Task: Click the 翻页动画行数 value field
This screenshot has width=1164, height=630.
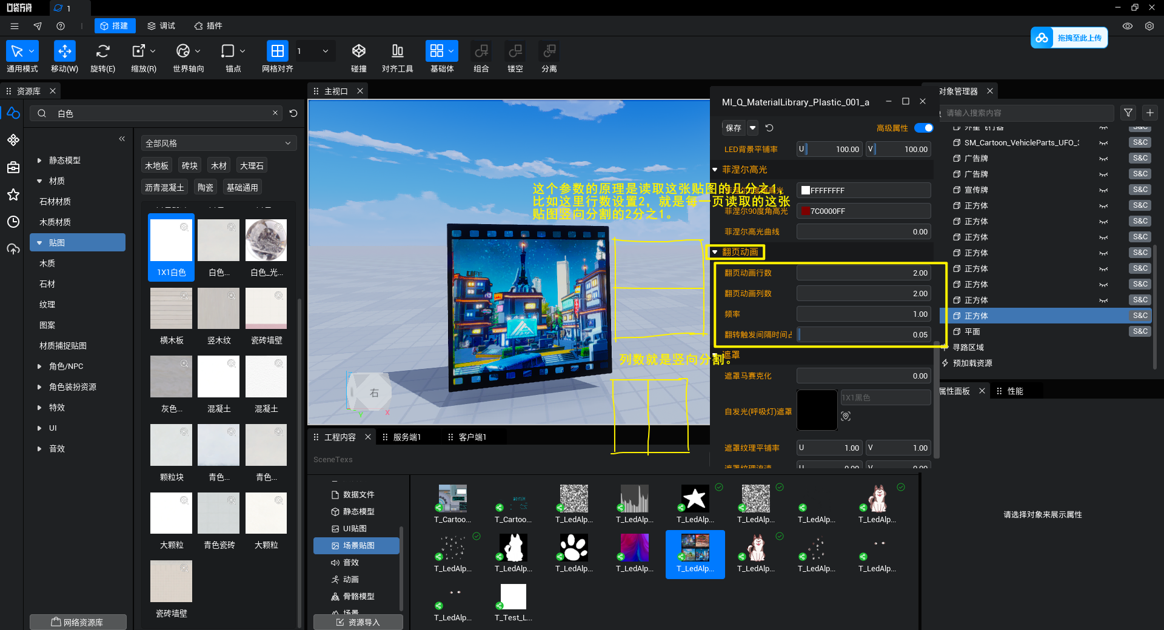Action: (x=863, y=273)
